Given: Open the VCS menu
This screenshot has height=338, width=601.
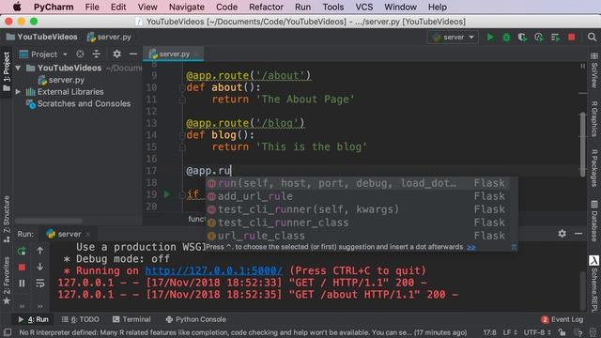Looking at the screenshot, I should coord(363,7).
